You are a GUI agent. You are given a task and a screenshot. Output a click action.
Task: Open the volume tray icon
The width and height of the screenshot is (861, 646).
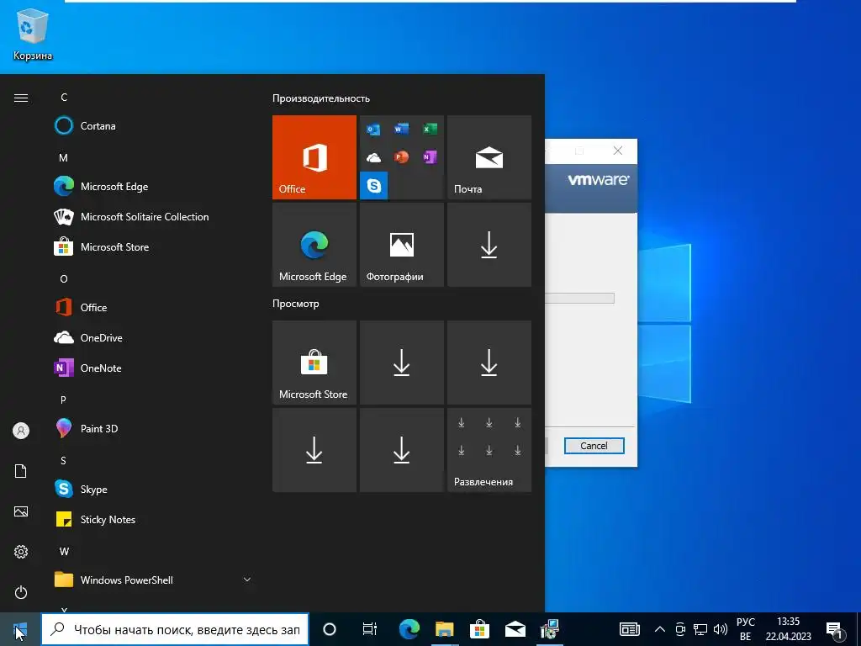[x=720, y=629]
